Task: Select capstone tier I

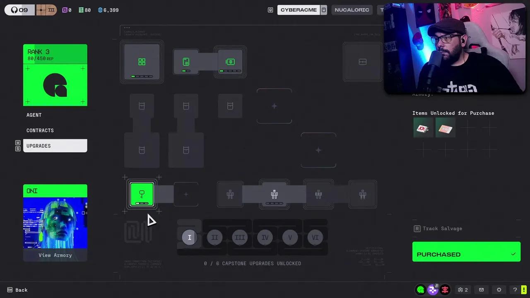Action: pyautogui.click(x=189, y=237)
